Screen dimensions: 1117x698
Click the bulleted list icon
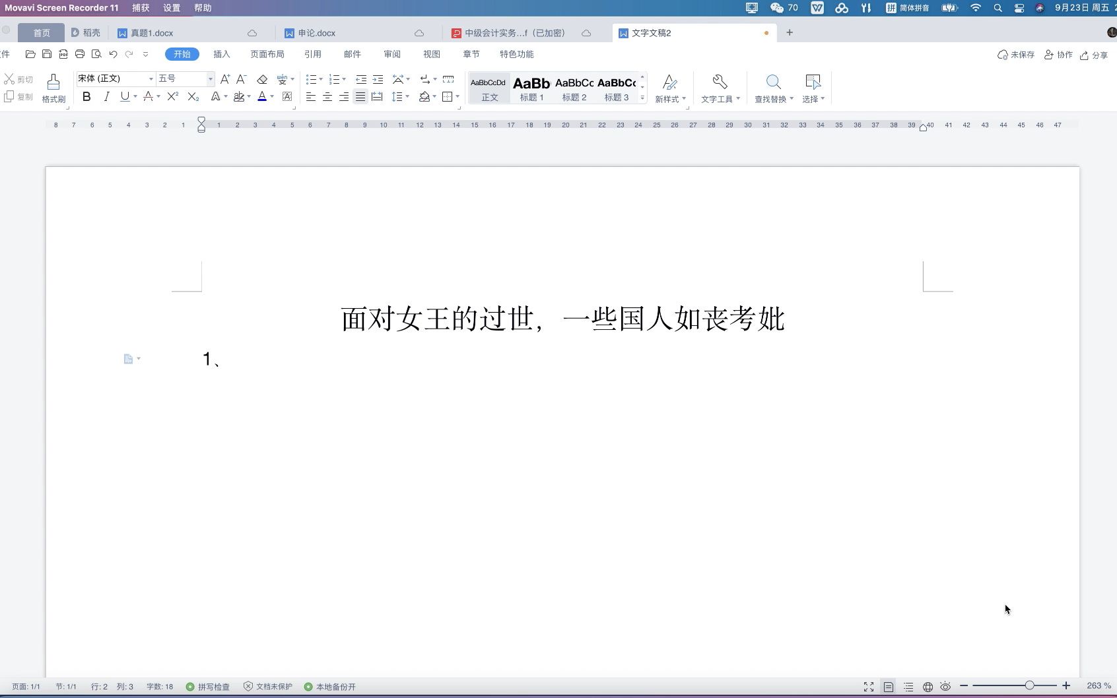pos(311,79)
